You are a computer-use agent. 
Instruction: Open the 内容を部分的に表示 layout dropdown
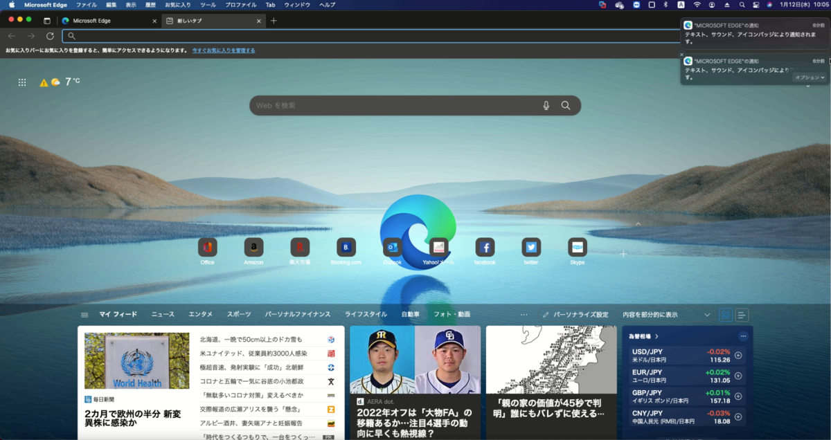[666, 315]
